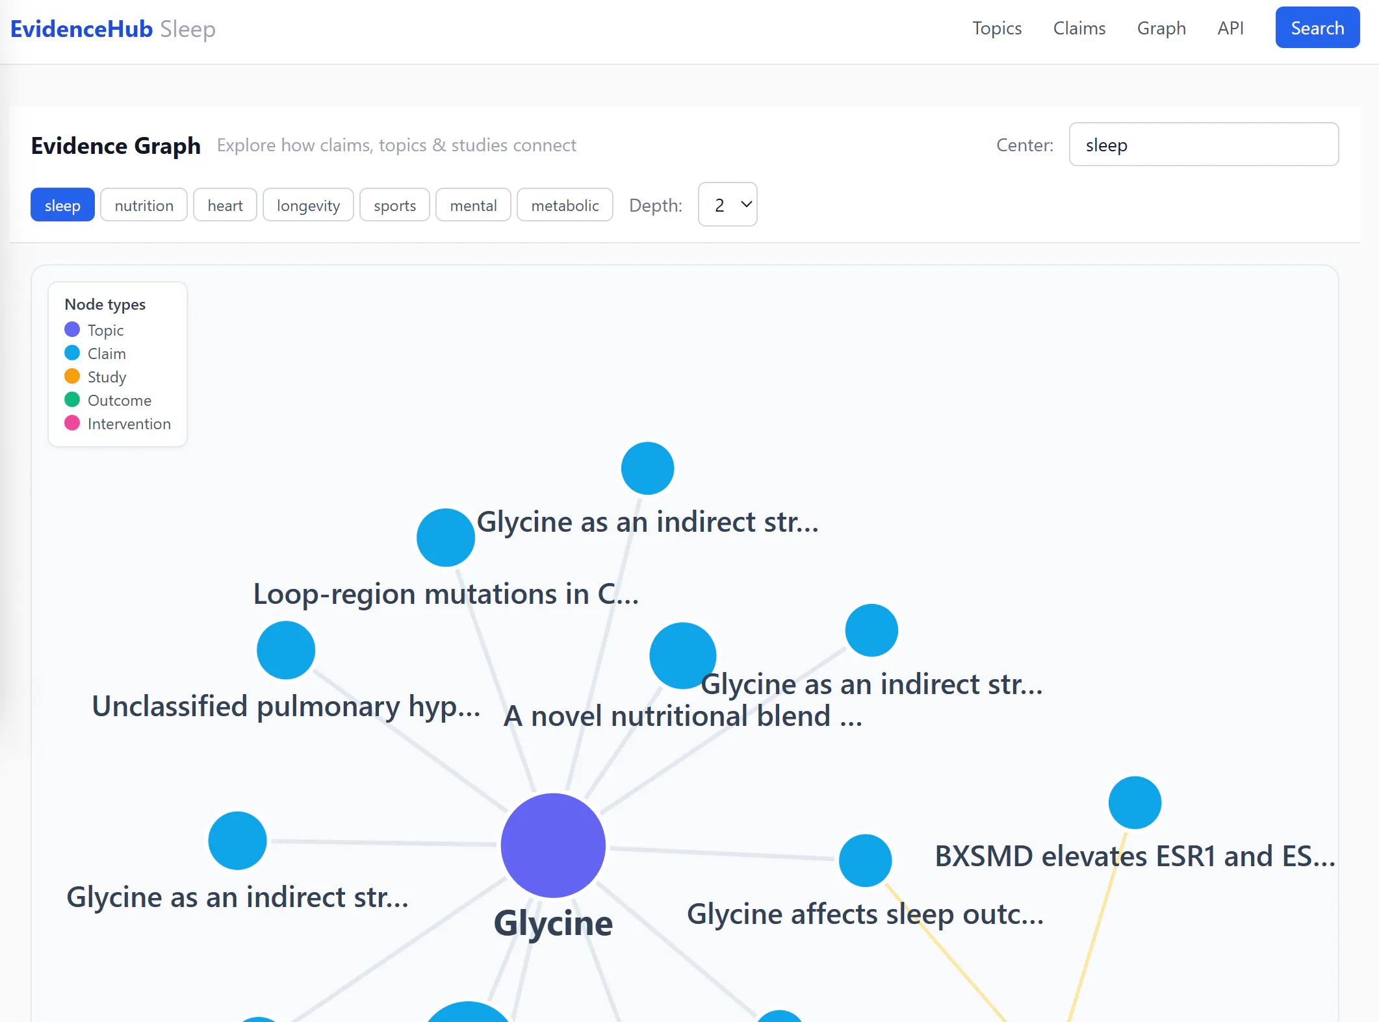Image resolution: width=1379 pixels, height=1022 pixels.
Task: Click the purple Glycine topic node
Action: pos(553,845)
